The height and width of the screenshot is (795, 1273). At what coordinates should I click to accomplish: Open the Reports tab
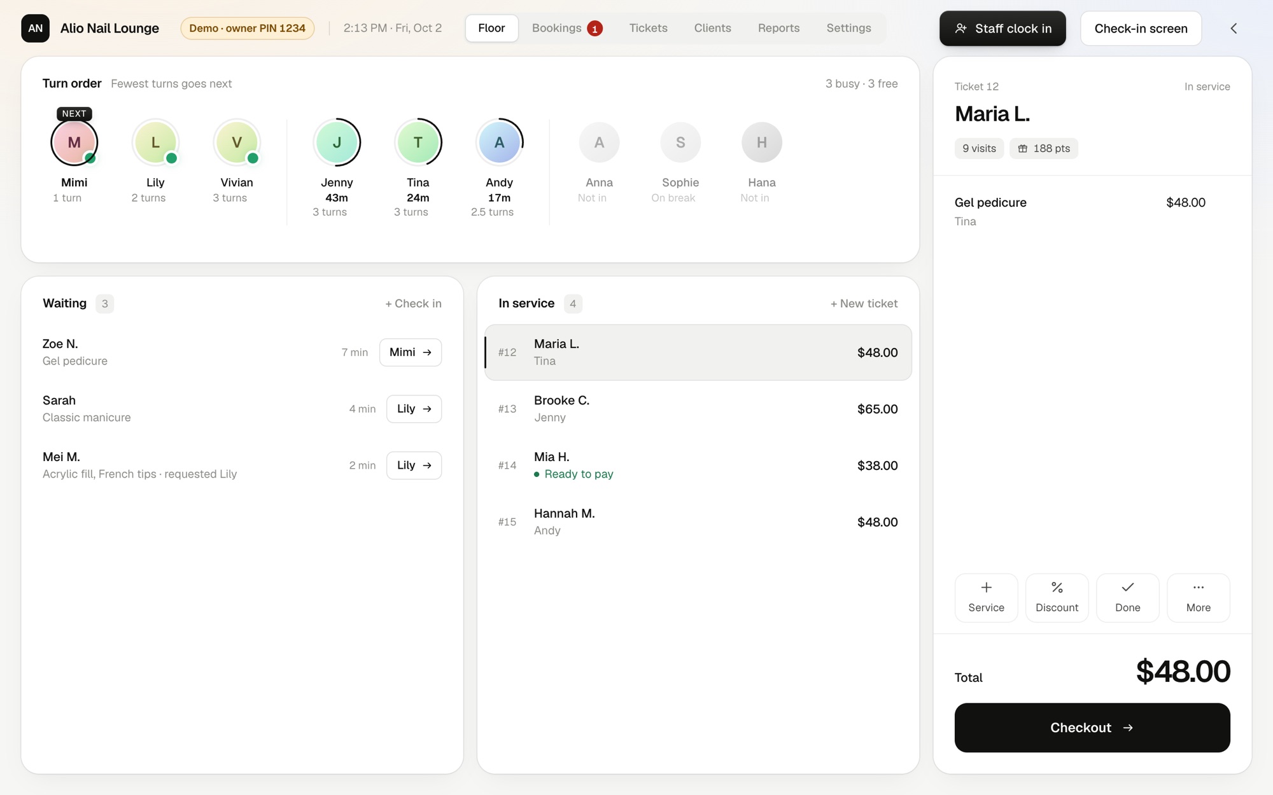(x=778, y=28)
